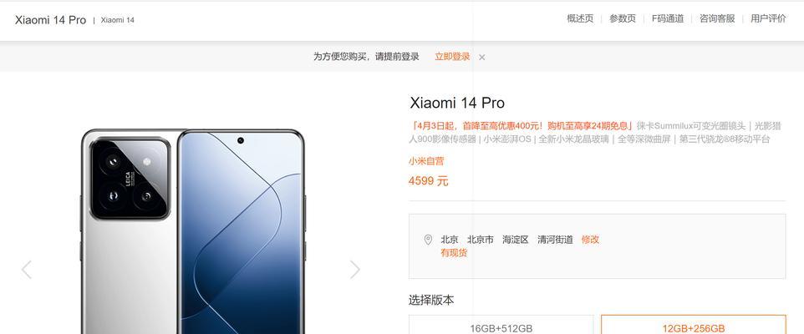Screen dimensions: 804x334
Task: Select the 12GB+256GB version
Action: (x=693, y=325)
